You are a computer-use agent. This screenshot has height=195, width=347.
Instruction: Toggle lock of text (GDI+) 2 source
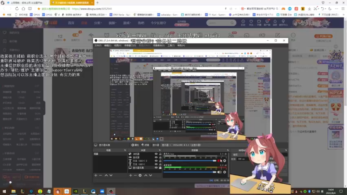[x=160, y=161]
